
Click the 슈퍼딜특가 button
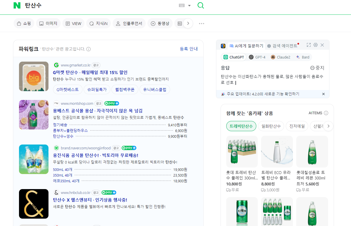[x=97, y=89]
